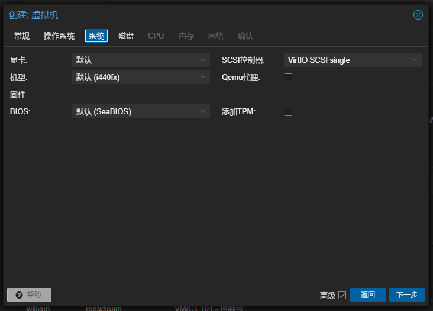Click the 下一步 button

(406, 295)
